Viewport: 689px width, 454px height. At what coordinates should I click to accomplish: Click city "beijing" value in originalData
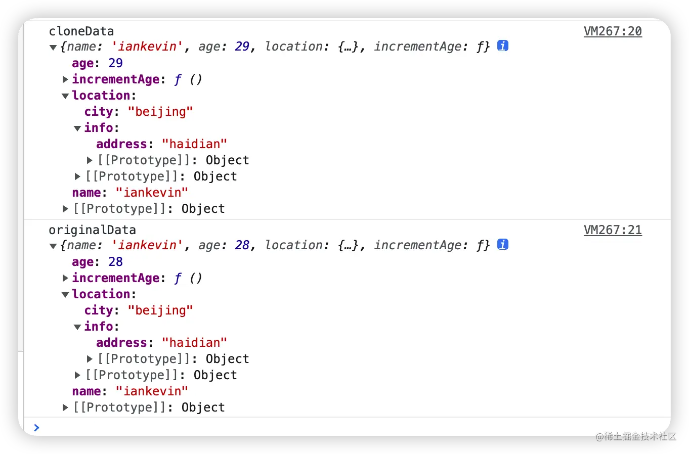[x=160, y=310]
